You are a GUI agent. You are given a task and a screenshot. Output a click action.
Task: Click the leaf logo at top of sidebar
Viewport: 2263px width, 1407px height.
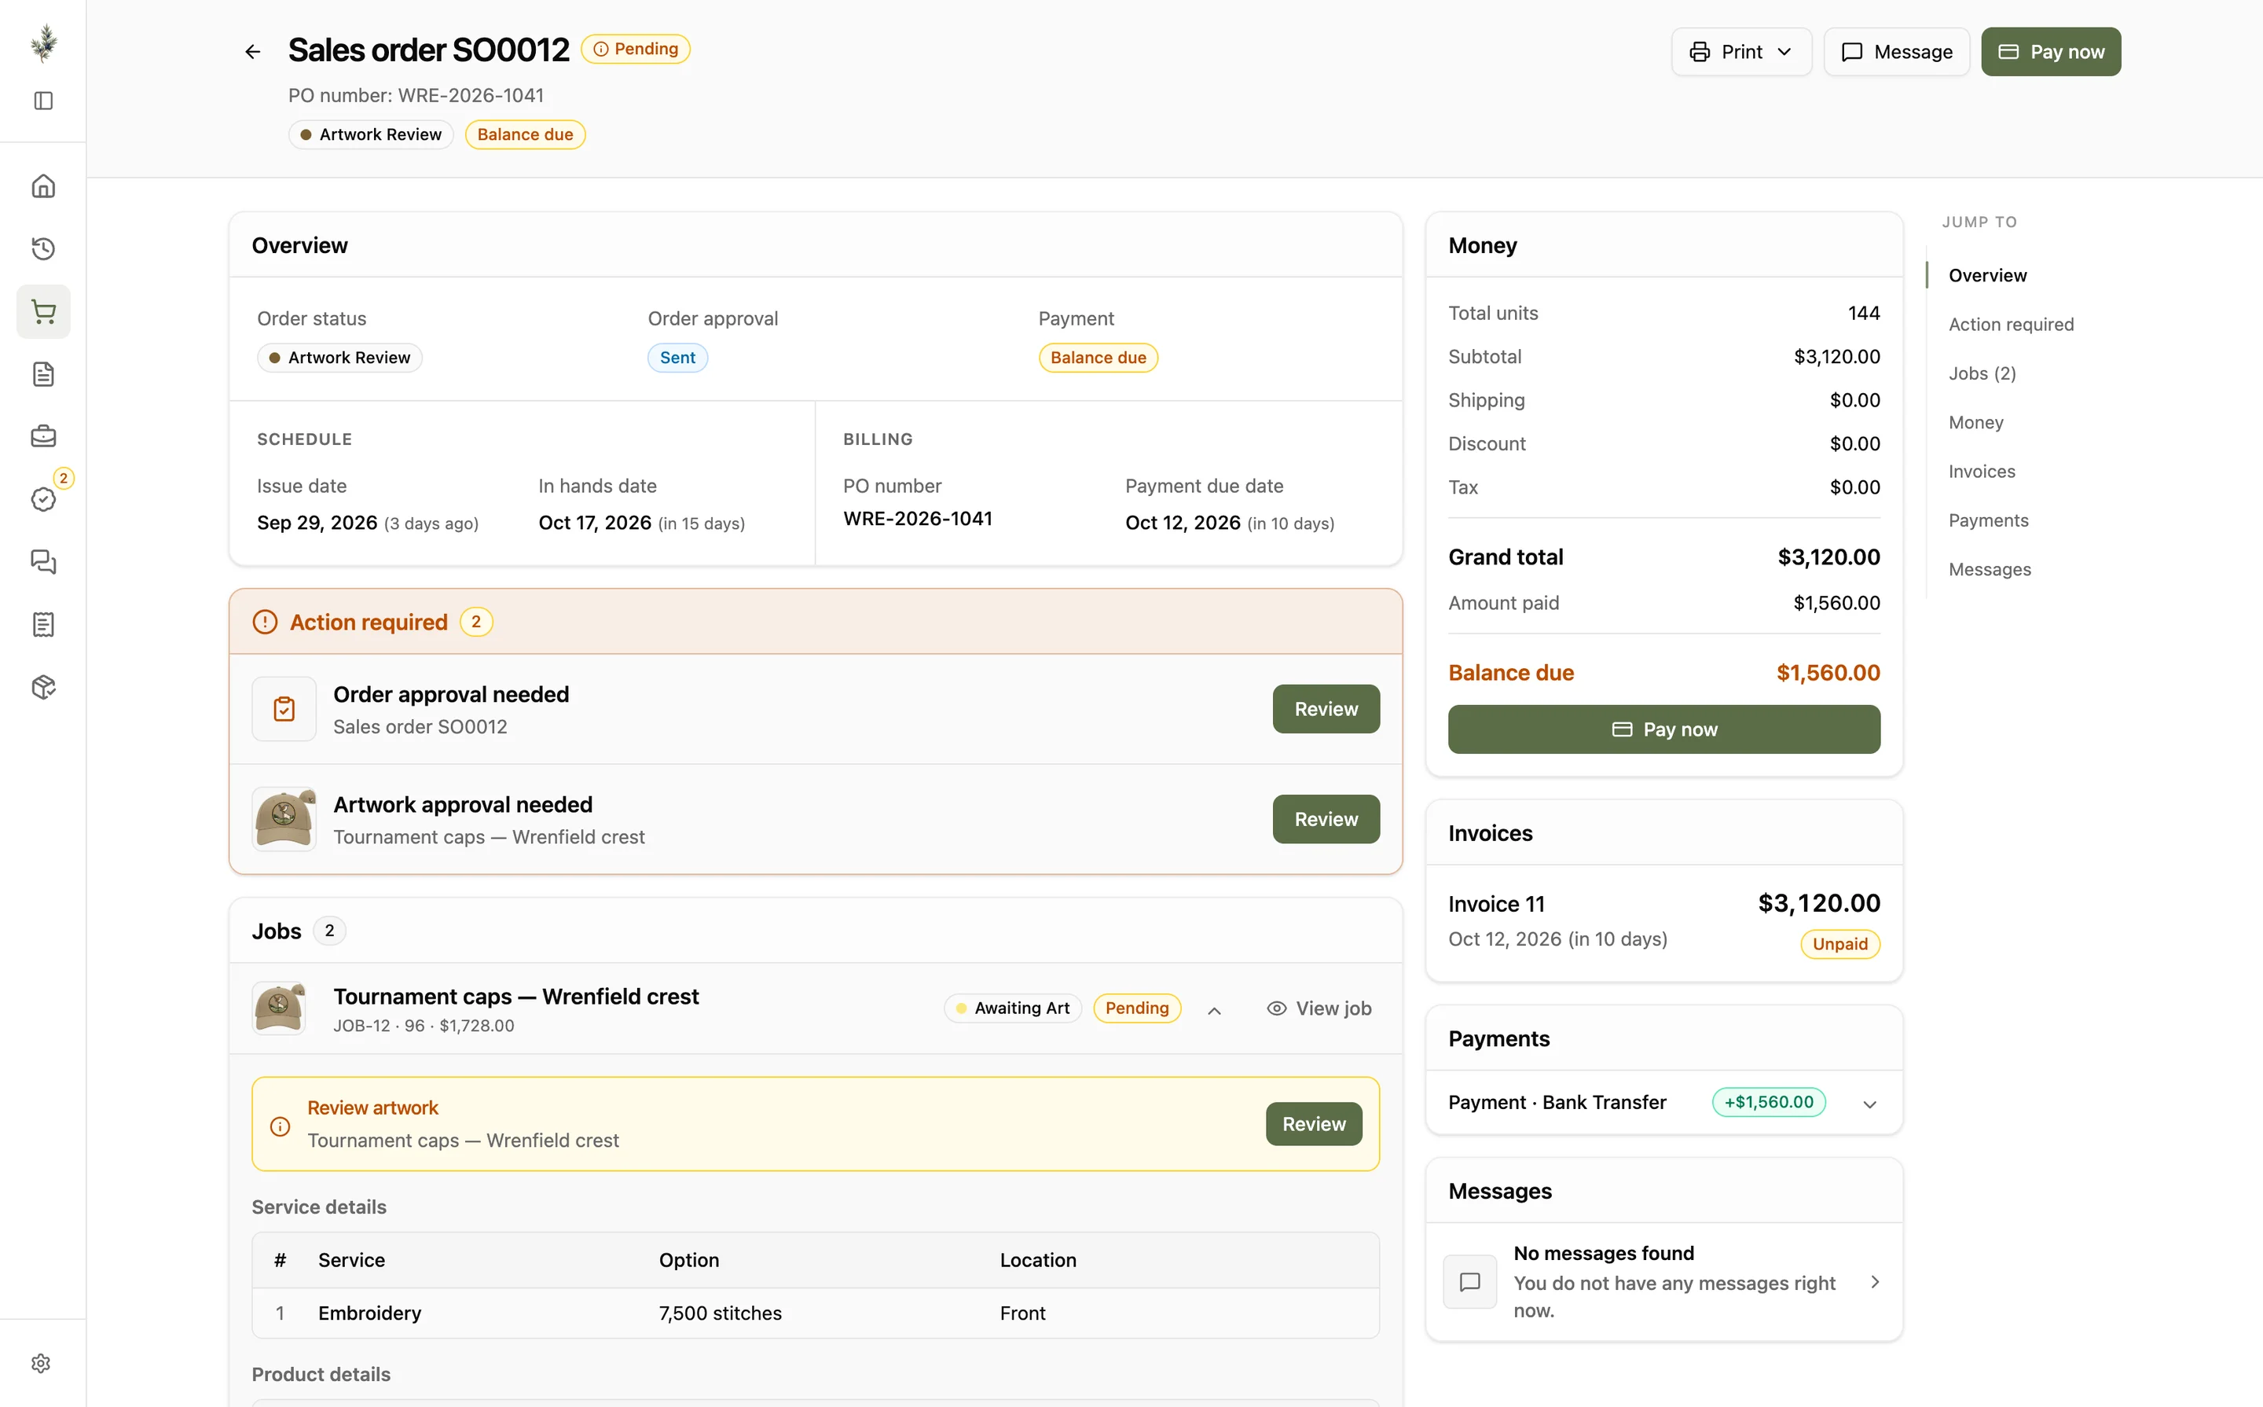[44, 42]
